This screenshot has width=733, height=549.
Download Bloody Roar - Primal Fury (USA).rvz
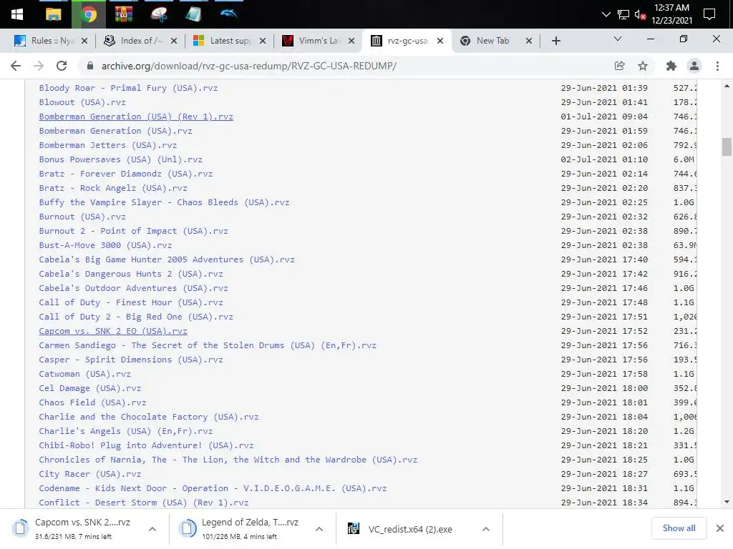click(x=129, y=88)
